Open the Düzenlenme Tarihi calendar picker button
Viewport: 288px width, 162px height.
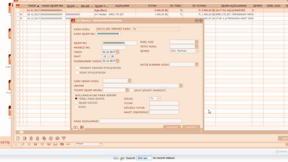coord(117,61)
